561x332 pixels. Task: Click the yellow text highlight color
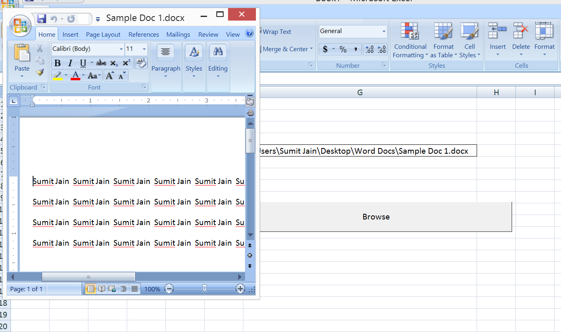pos(58,75)
